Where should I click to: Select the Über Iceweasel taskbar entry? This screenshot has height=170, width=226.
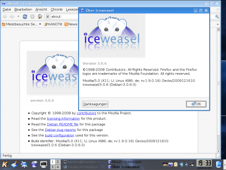[x=124, y=167]
